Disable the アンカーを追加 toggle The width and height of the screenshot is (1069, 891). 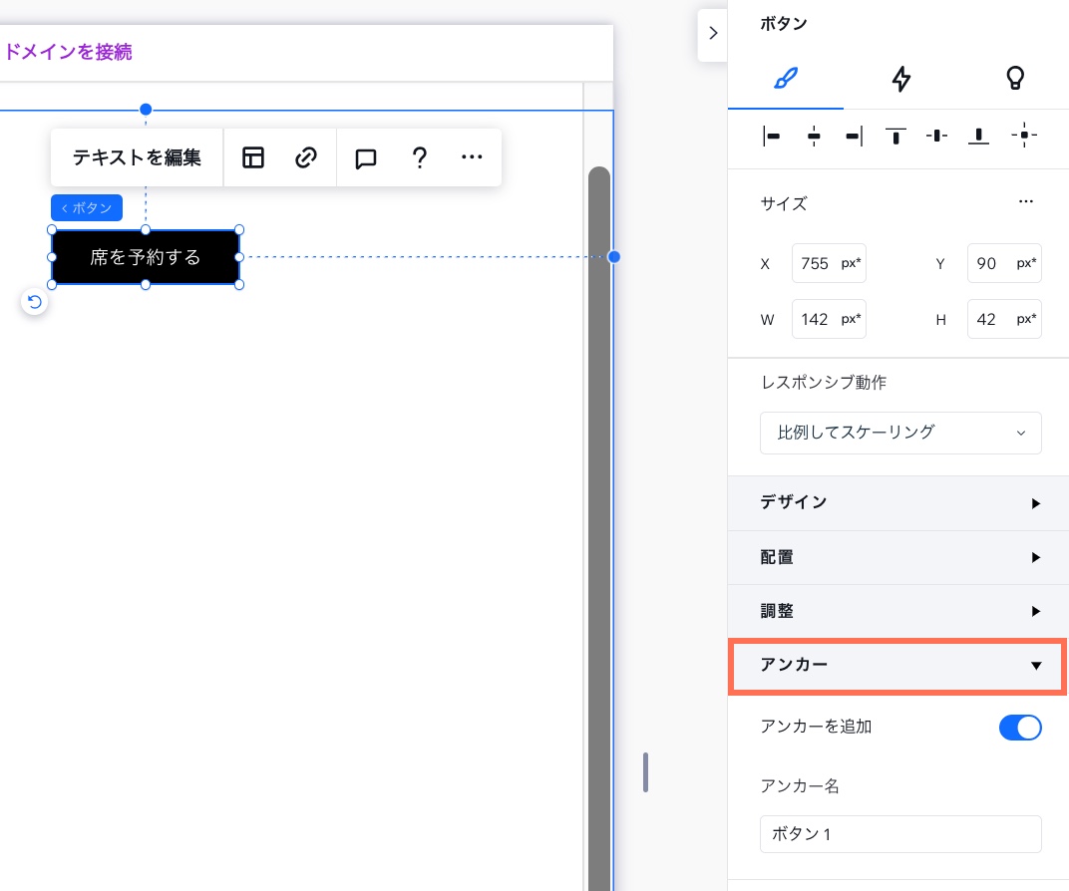(1020, 728)
